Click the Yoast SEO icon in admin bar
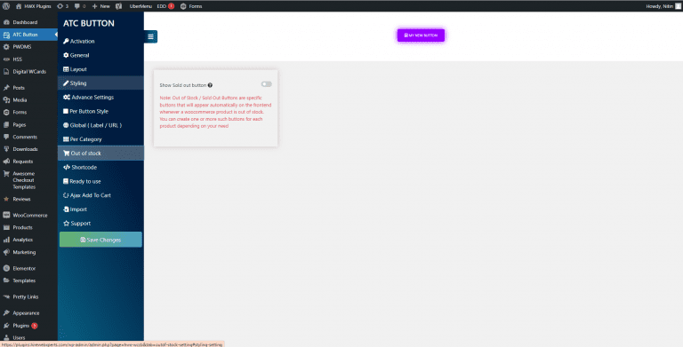 pos(118,6)
